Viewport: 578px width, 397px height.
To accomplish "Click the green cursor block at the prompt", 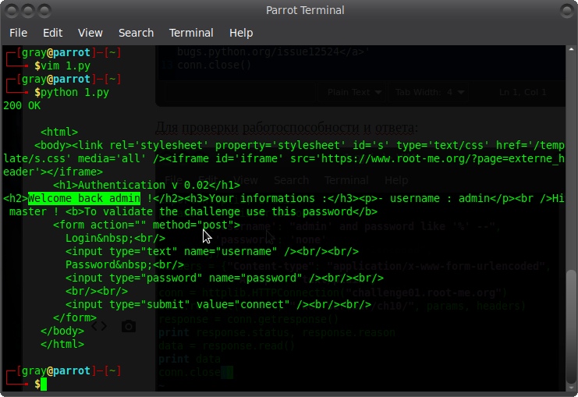I will pos(44,384).
